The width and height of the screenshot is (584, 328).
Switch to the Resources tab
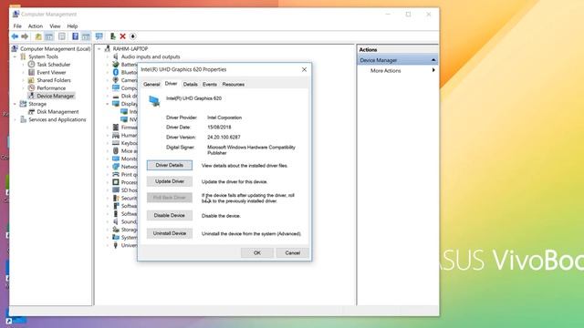coord(234,85)
